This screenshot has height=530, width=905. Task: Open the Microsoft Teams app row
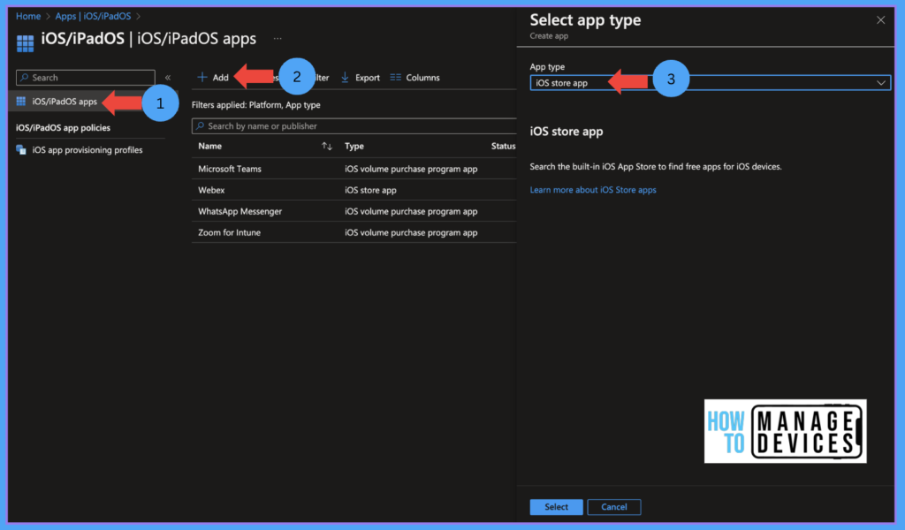pos(230,169)
